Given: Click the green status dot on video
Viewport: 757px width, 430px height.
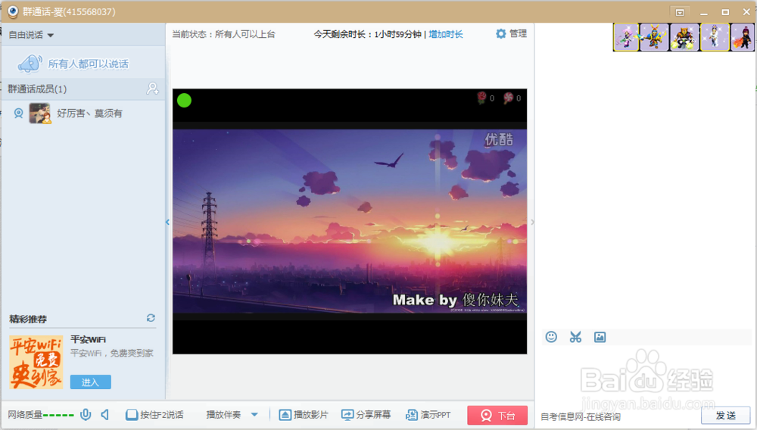Looking at the screenshot, I should 184,101.
